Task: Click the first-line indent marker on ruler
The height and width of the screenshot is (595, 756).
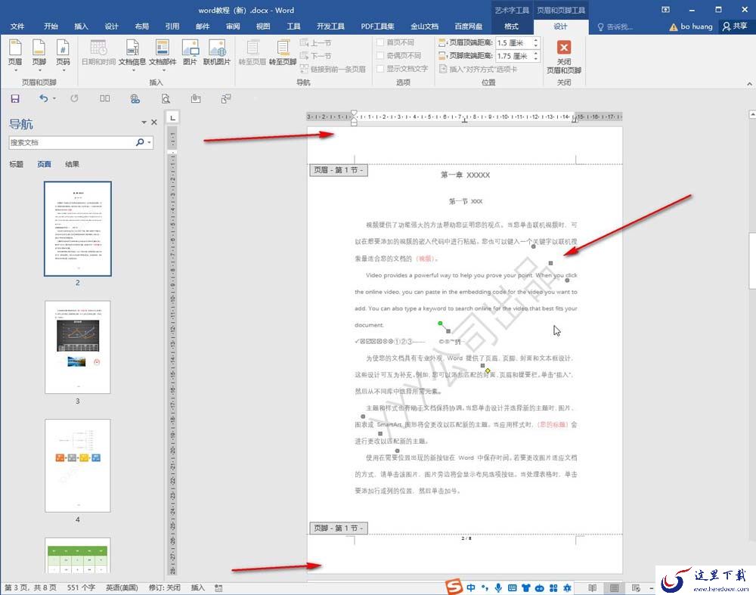Action: pos(354,114)
